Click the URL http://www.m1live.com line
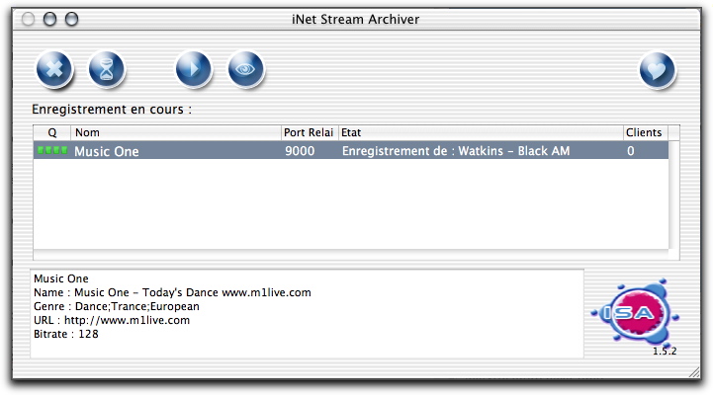Viewport: 713px width, 395px height. (x=112, y=320)
